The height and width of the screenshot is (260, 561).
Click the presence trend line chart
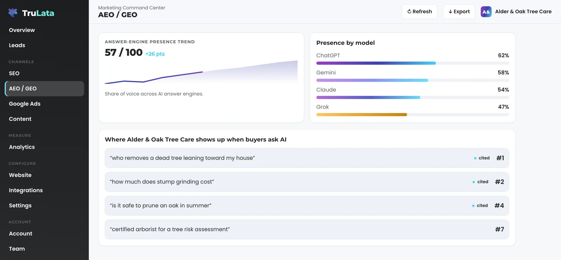(201, 72)
